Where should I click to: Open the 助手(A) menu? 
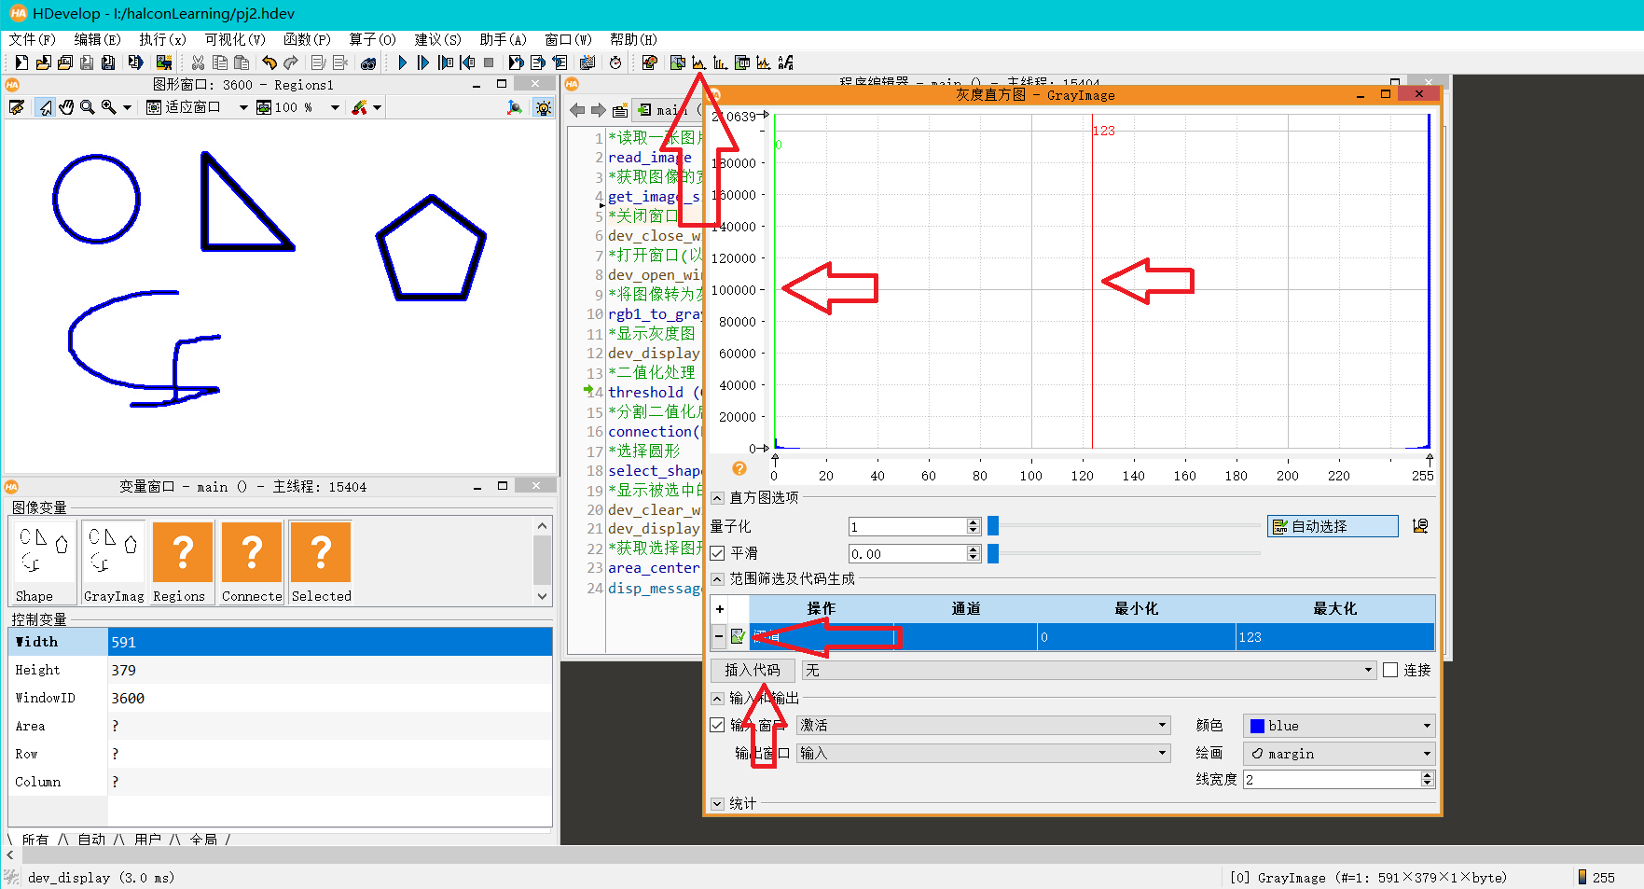[503, 39]
